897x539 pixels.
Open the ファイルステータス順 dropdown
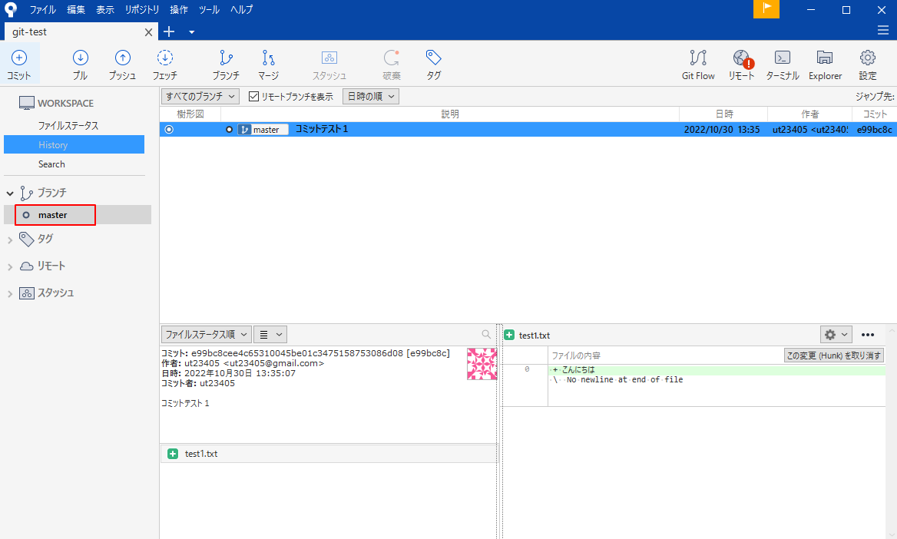pos(206,335)
